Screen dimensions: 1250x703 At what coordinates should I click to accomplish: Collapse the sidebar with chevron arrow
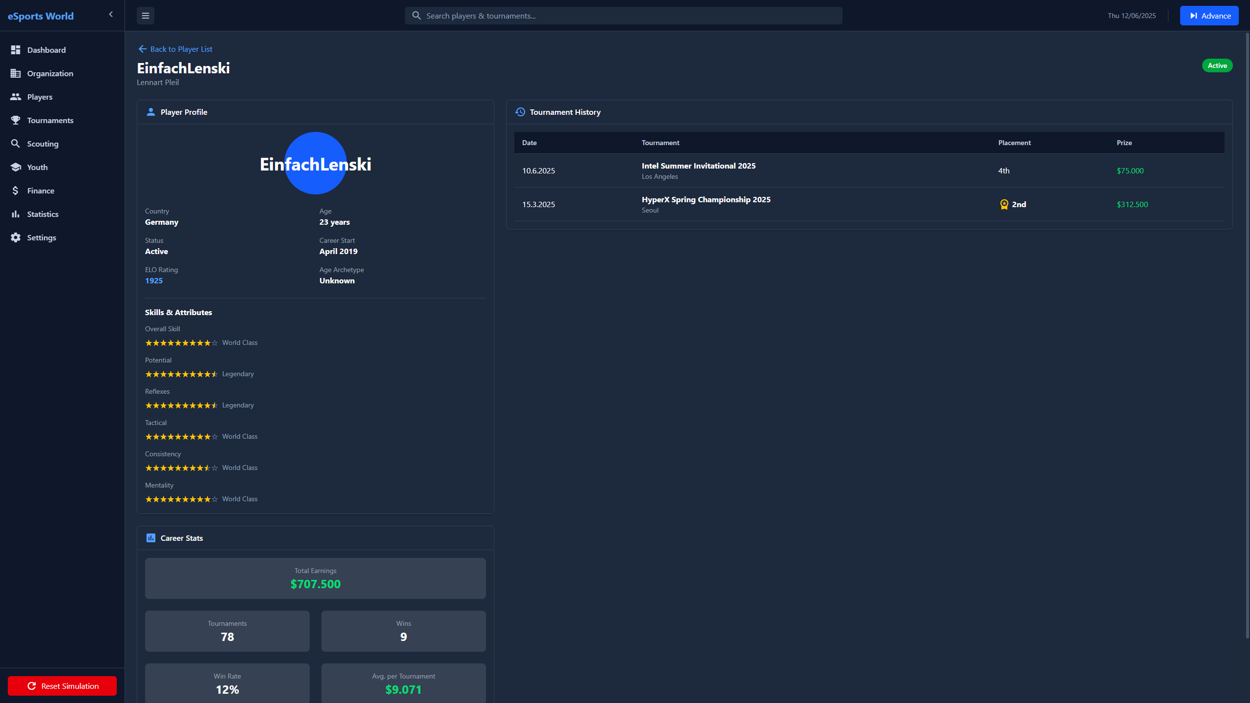click(x=111, y=14)
